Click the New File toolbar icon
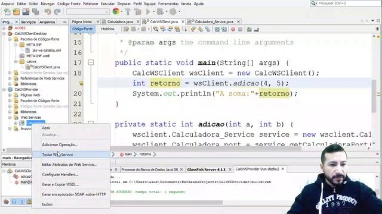The width and height of the screenshot is (382, 214). 7,12
